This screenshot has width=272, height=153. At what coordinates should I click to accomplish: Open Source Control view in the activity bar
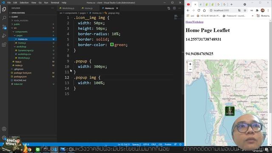[4, 27]
